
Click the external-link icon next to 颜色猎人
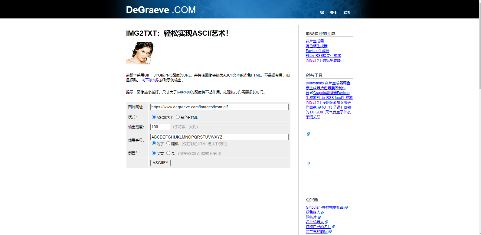323,212
